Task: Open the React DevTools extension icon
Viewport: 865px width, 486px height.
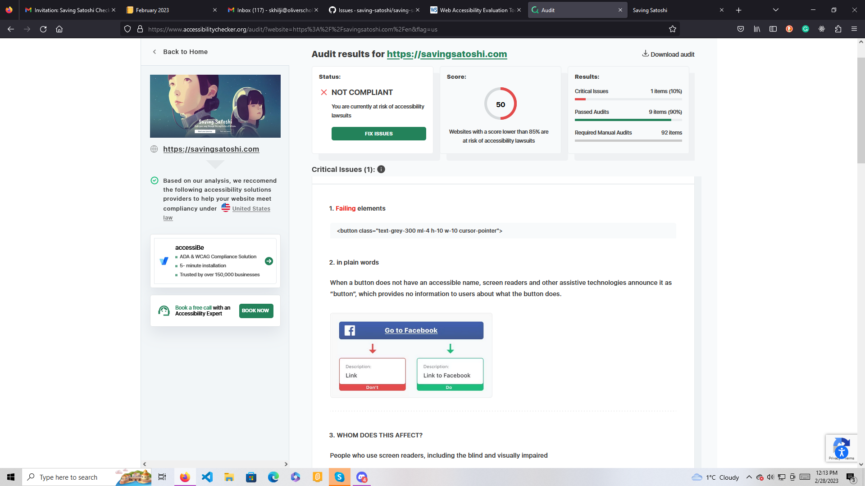Action: point(822,29)
